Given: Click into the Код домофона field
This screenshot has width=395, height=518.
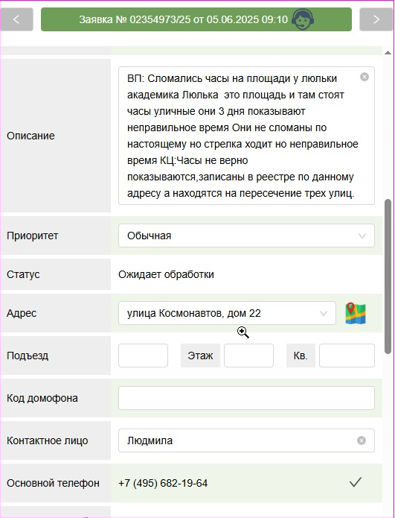Looking at the screenshot, I should (x=246, y=398).
